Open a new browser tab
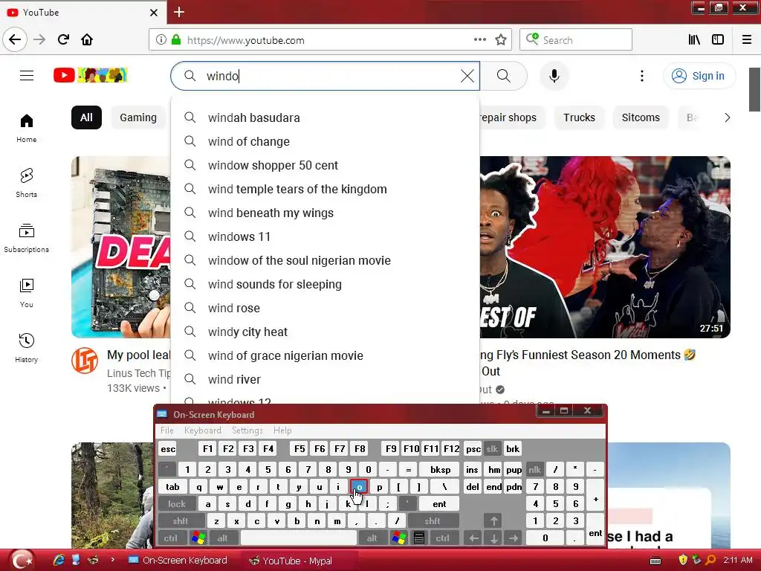The image size is (761, 571). click(x=178, y=12)
